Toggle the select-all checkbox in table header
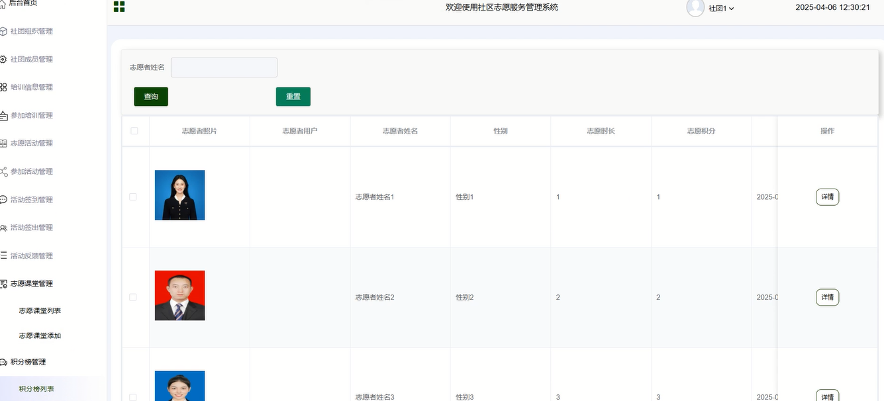884x401 pixels. tap(134, 131)
